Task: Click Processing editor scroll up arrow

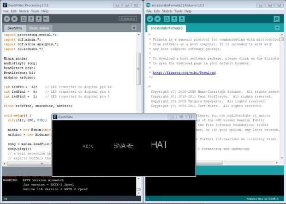Action: [x=138, y=35]
